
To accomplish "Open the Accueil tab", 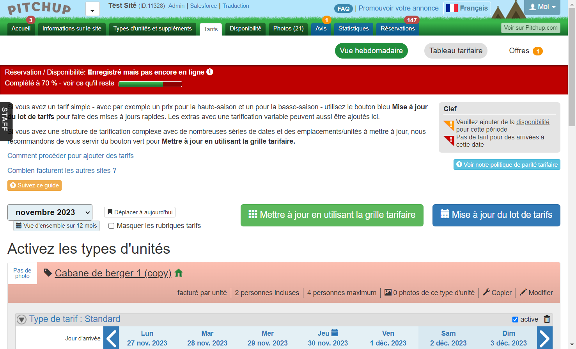I will click(21, 28).
